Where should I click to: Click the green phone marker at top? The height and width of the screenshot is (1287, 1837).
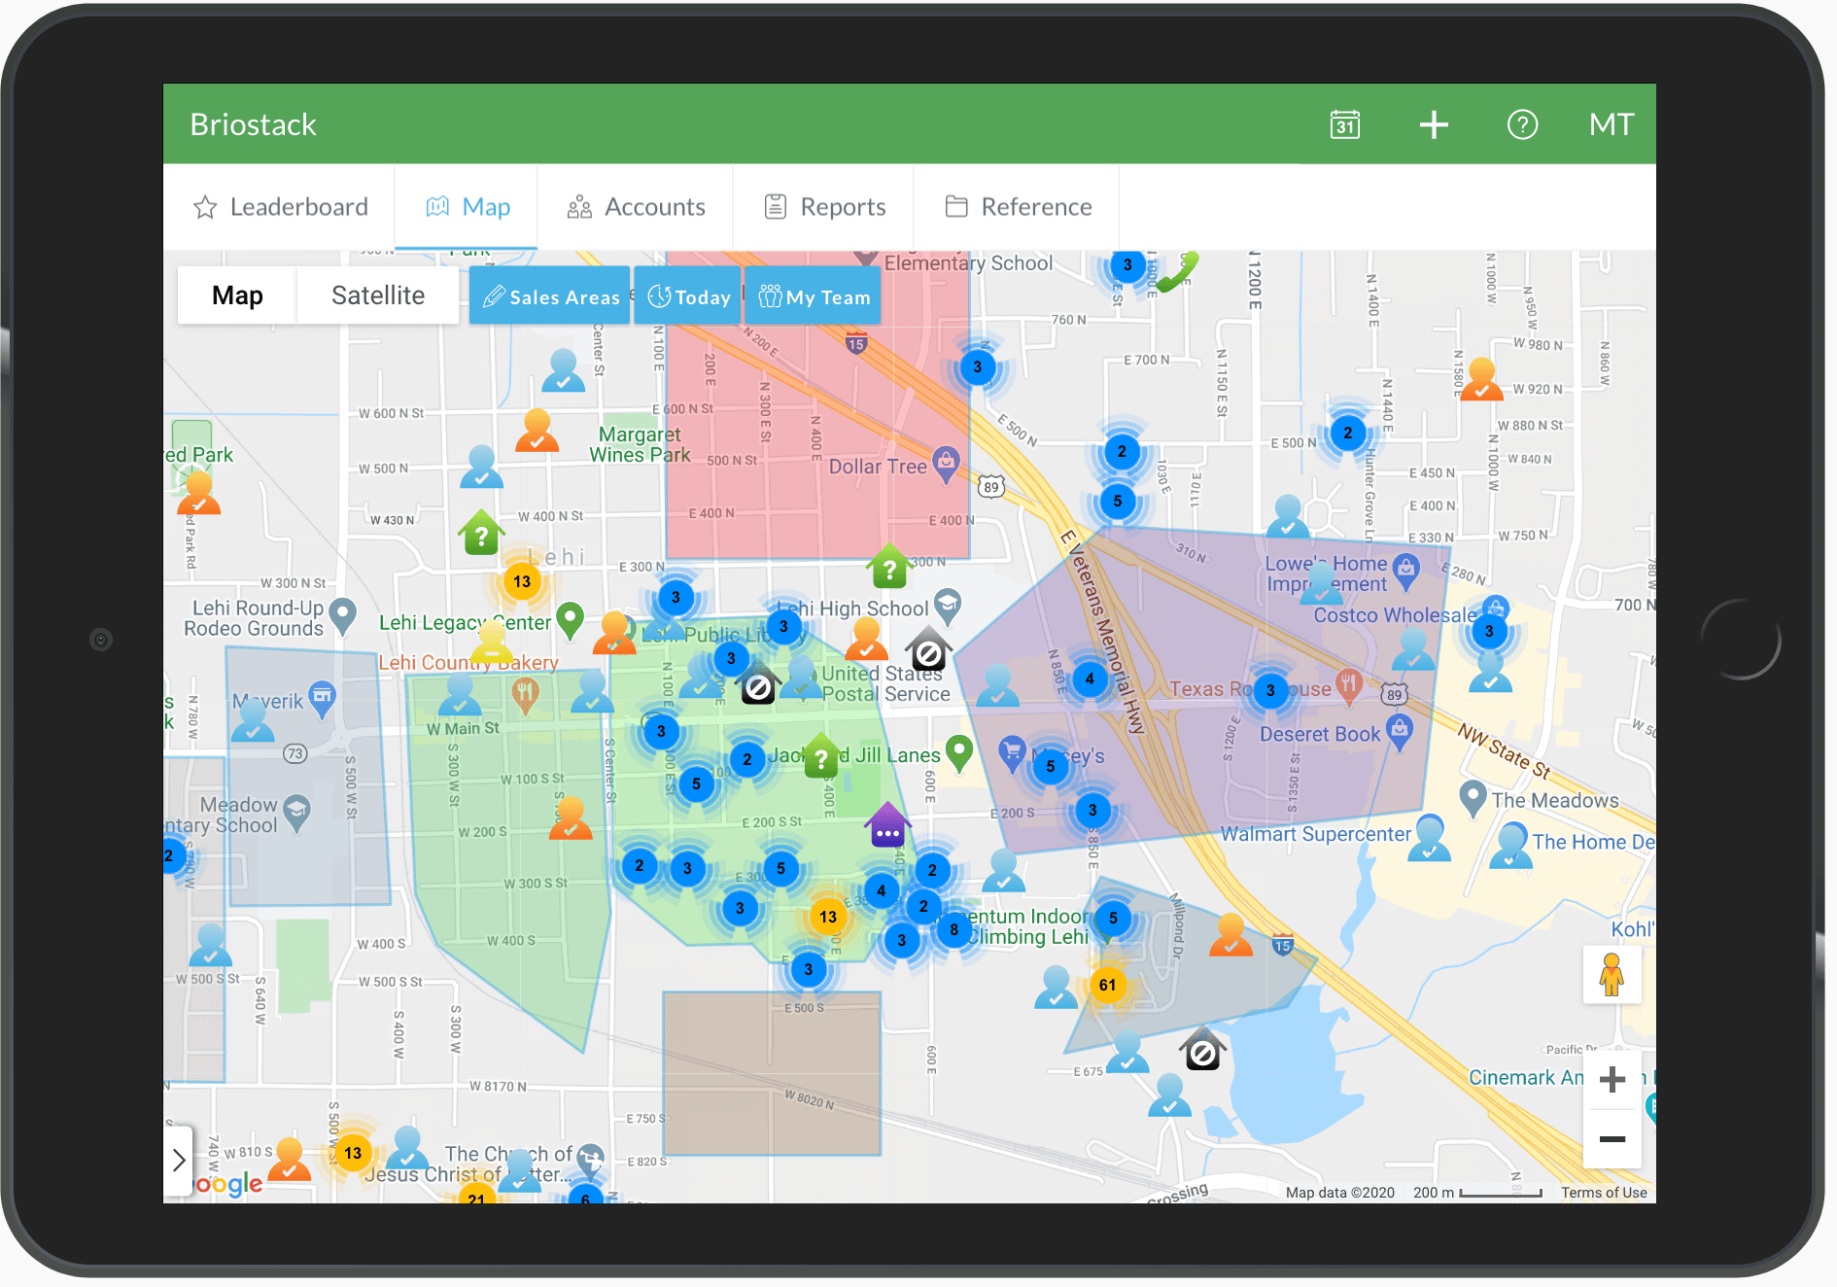click(x=1177, y=273)
